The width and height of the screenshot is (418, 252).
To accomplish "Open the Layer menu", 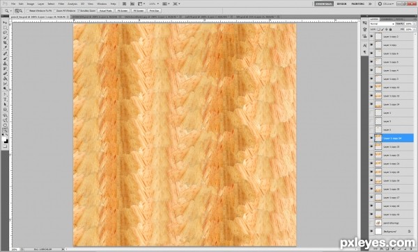I will point(41,3).
